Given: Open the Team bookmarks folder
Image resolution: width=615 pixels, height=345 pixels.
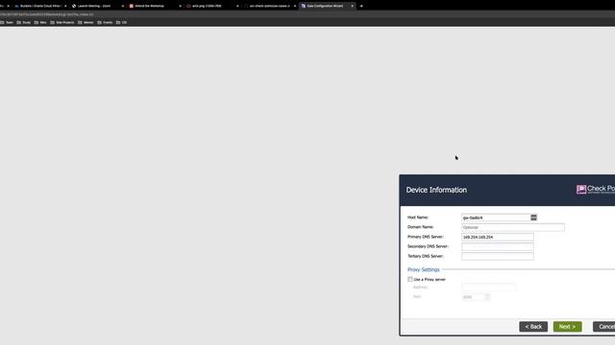Looking at the screenshot, I should click(x=7, y=22).
